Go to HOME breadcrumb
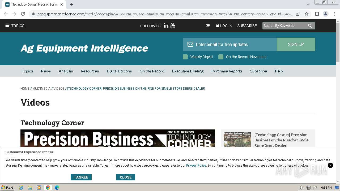 (25, 89)
